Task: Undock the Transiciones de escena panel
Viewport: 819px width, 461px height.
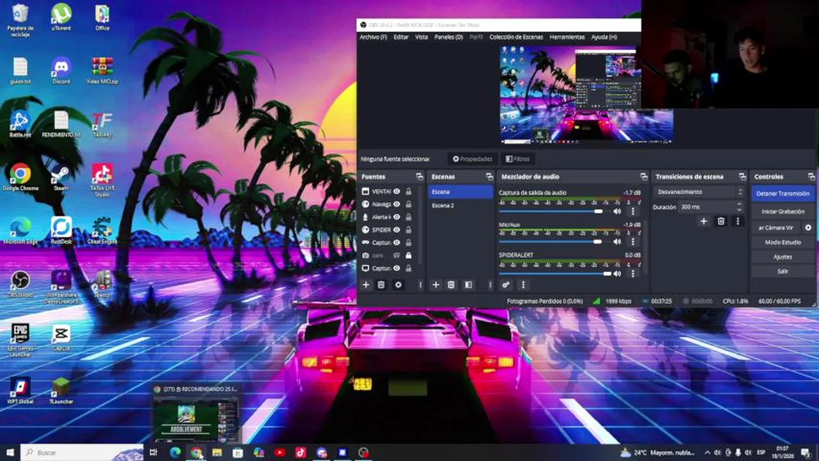Action: pyautogui.click(x=742, y=177)
